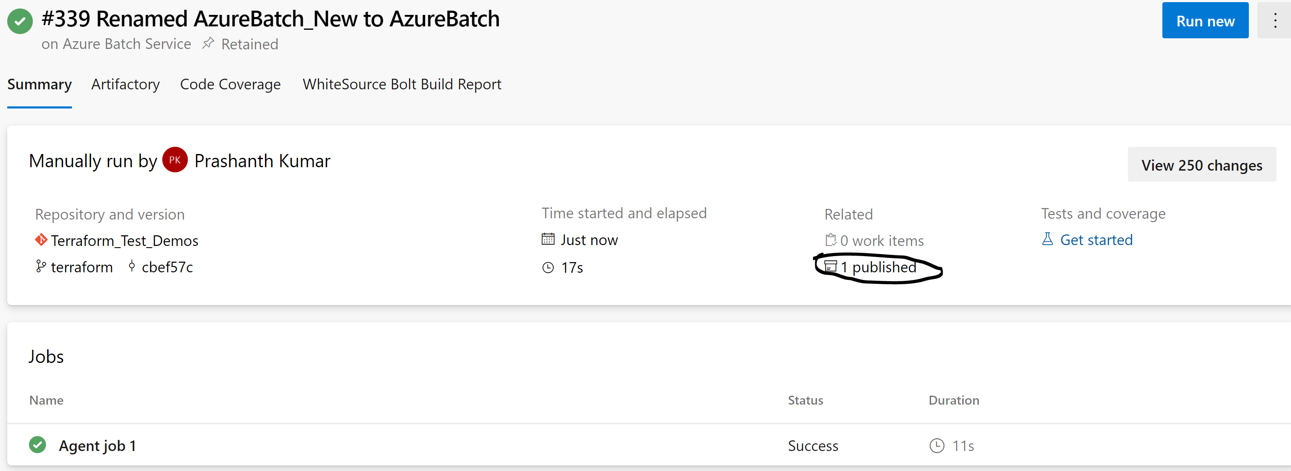Click the work items clipboard icon
1291x471 pixels.
pyautogui.click(x=831, y=240)
